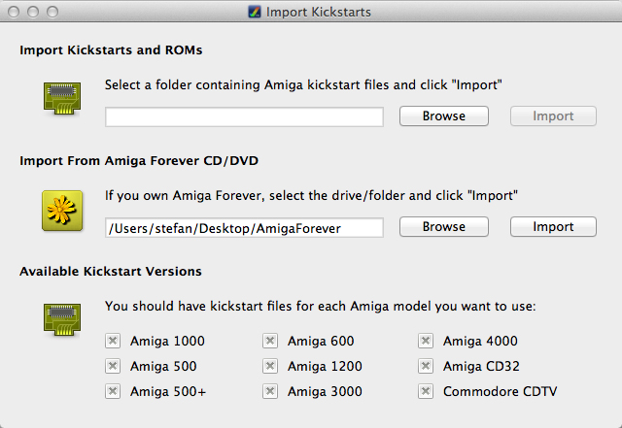Toggle the Amiga 500+ checkbox
622x428 pixels.
[113, 391]
